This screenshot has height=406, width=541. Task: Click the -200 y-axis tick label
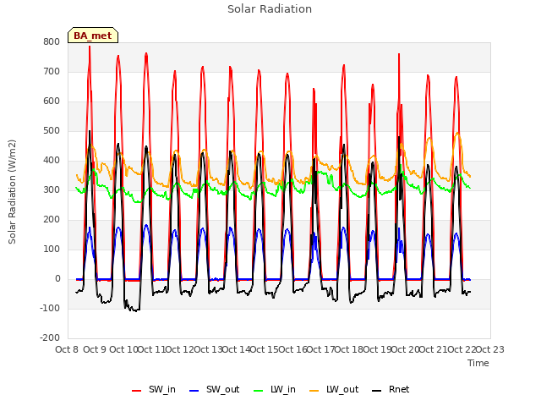(50, 338)
